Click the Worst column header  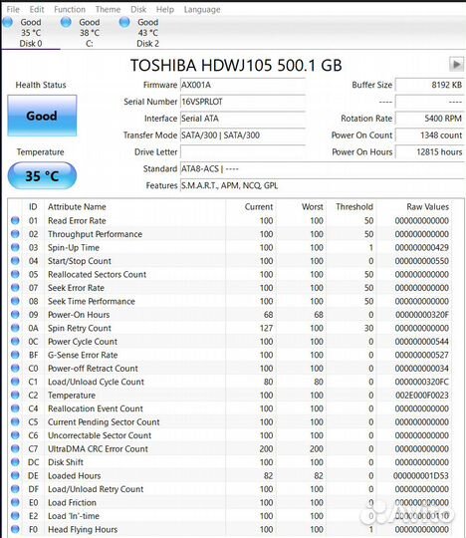coord(313,207)
